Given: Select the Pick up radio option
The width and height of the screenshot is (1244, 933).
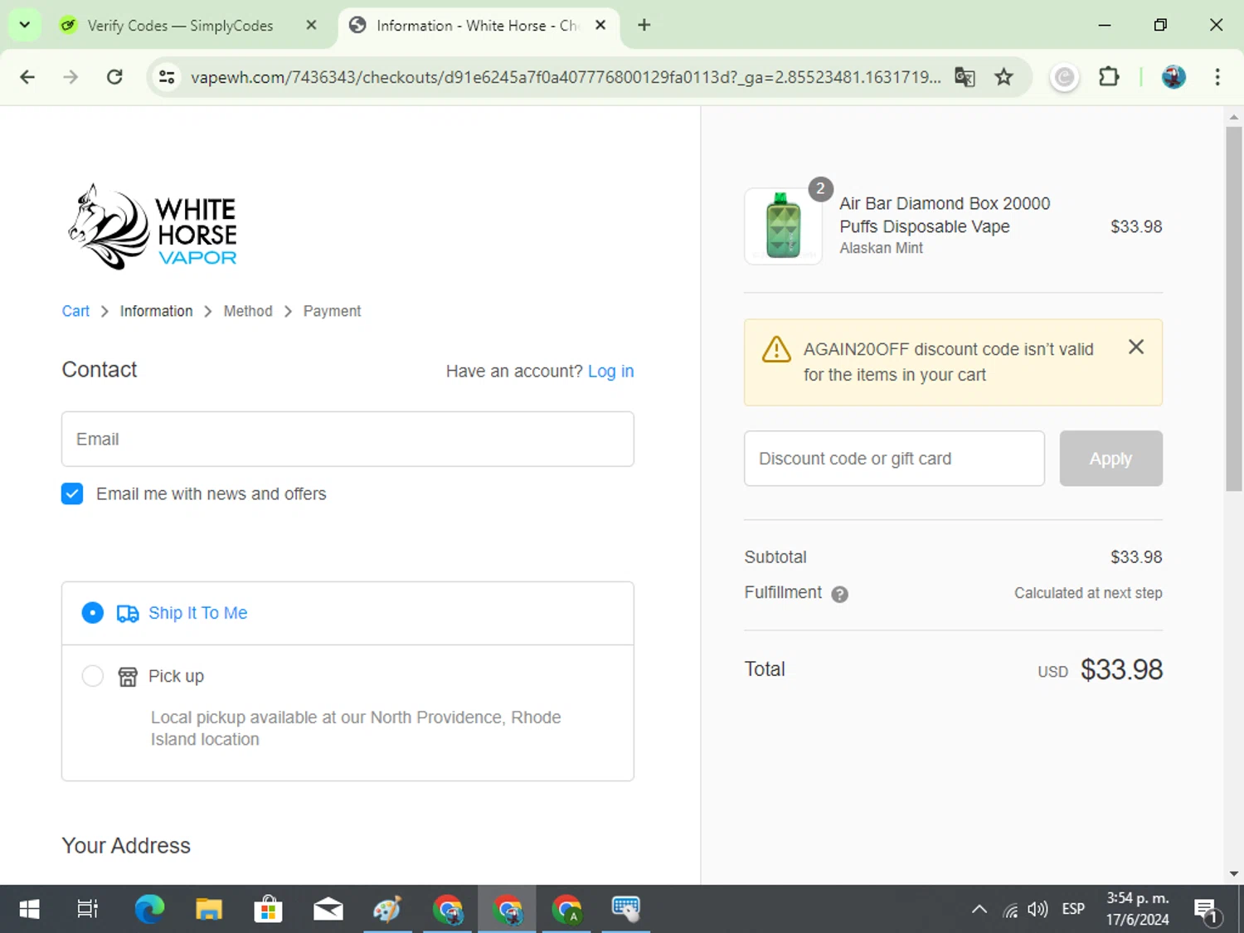Looking at the screenshot, I should [93, 676].
